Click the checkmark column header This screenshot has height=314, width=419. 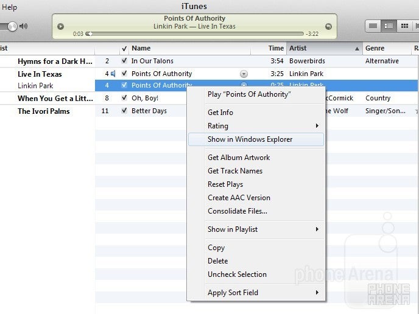click(124, 49)
